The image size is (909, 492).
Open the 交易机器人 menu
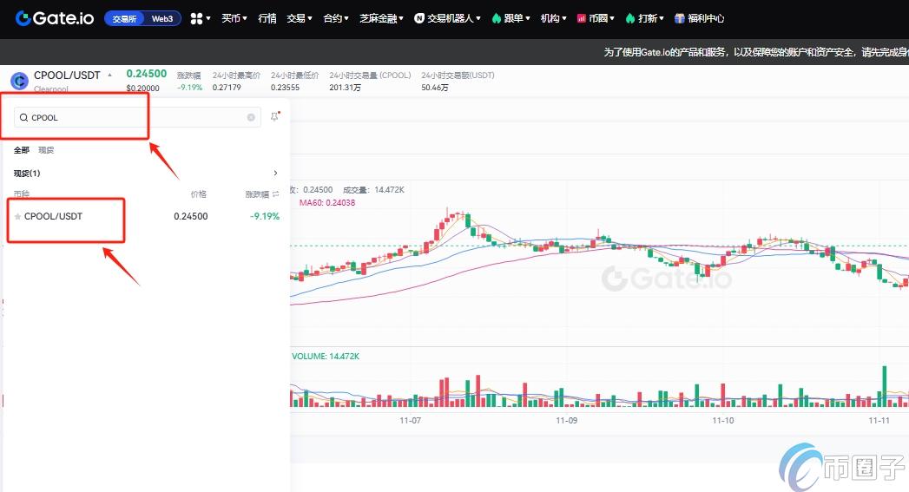point(447,18)
